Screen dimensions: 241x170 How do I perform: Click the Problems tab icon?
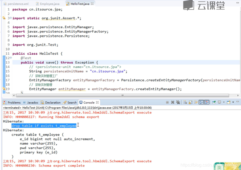click(x=5, y=102)
